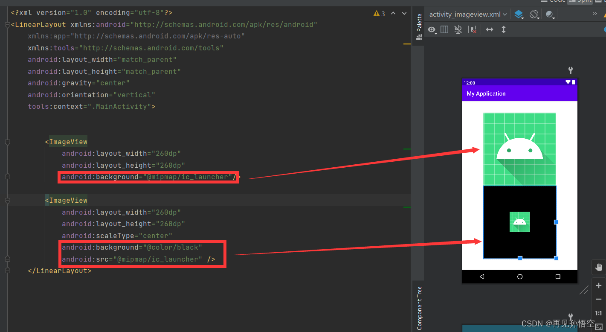Image resolution: width=606 pixels, height=332 pixels.
Task: Click the horizontal resize arrow icon
Action: point(490,29)
